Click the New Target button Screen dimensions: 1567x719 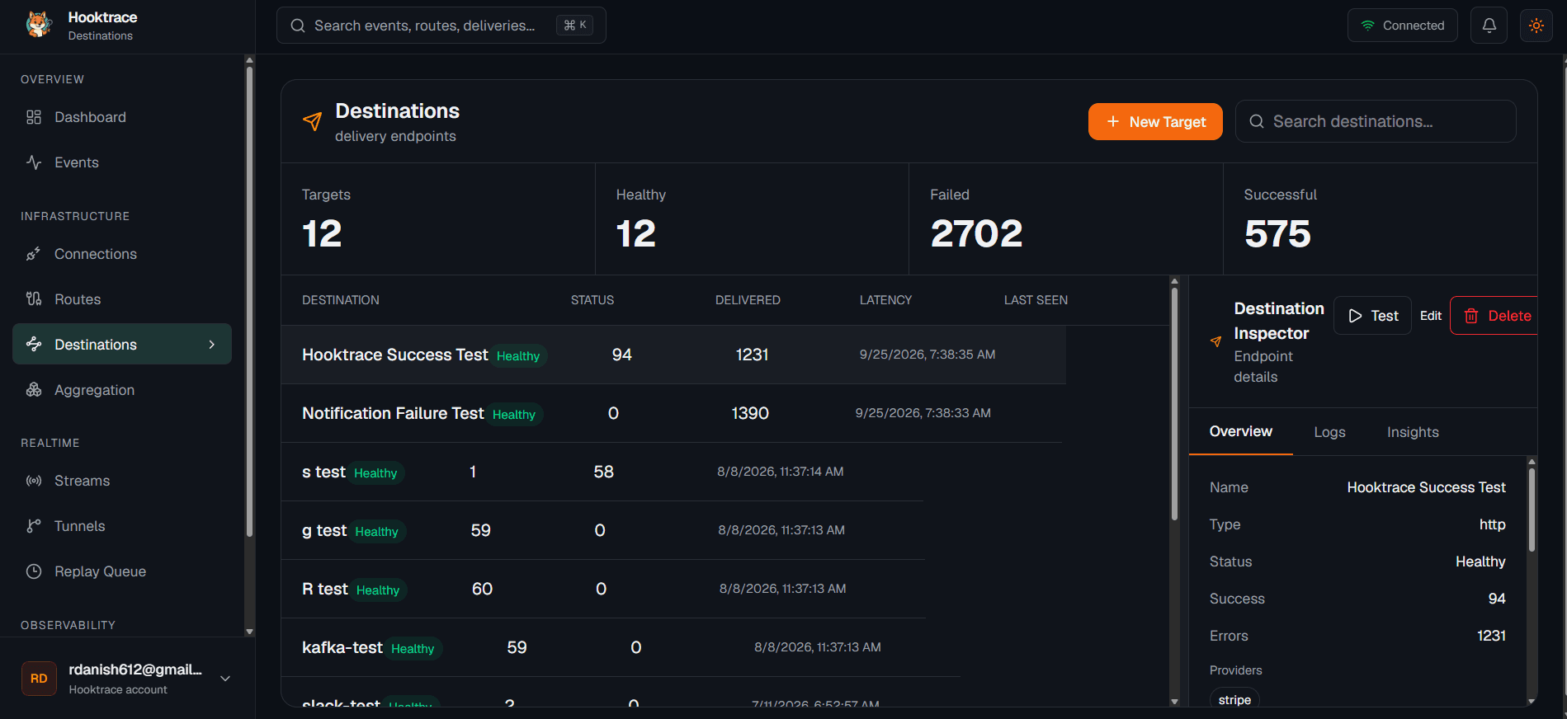point(1155,121)
